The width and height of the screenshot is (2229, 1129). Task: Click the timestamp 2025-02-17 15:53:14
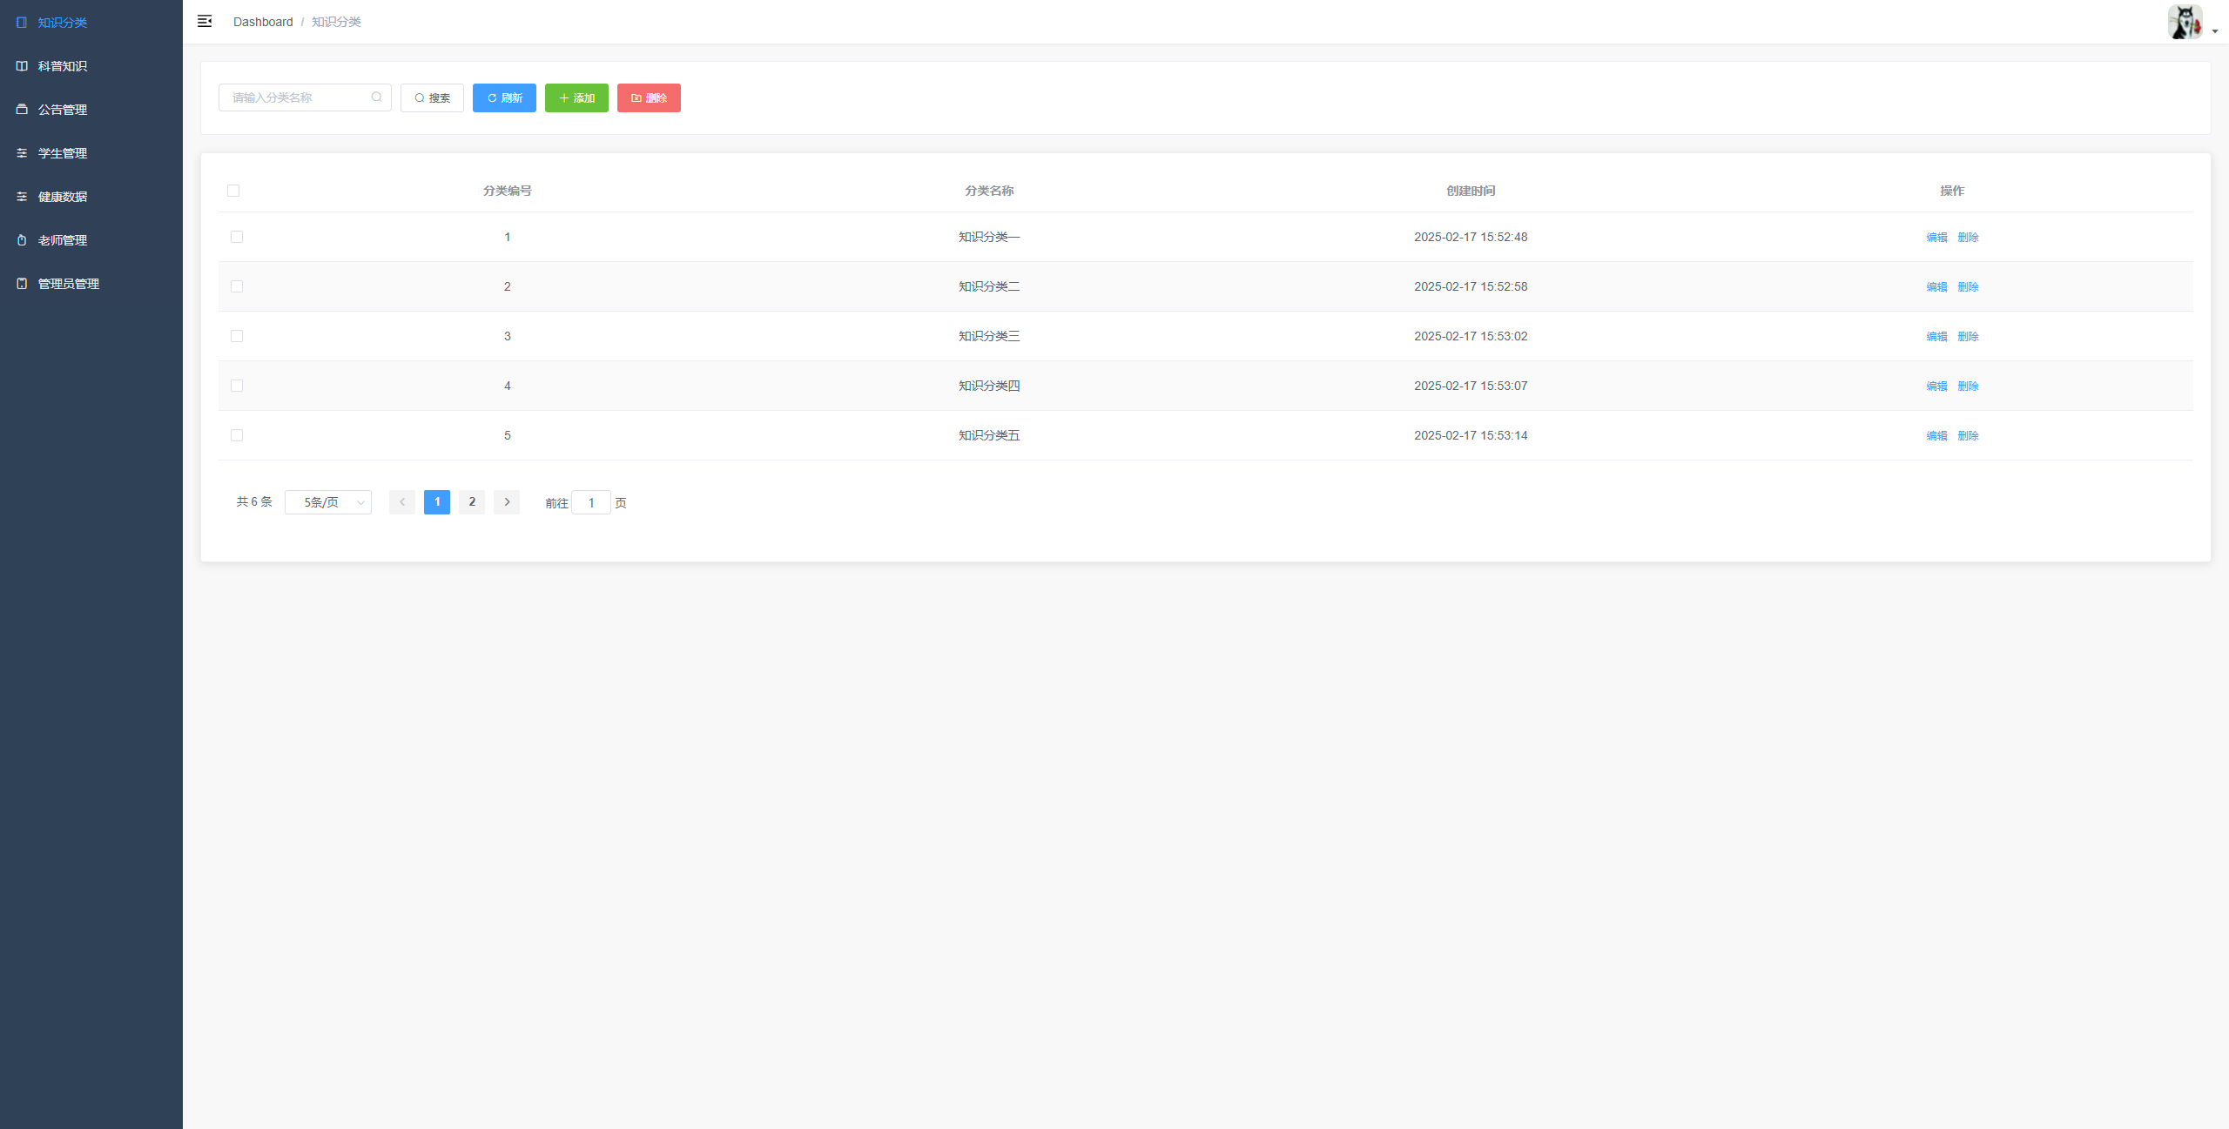(x=1471, y=435)
